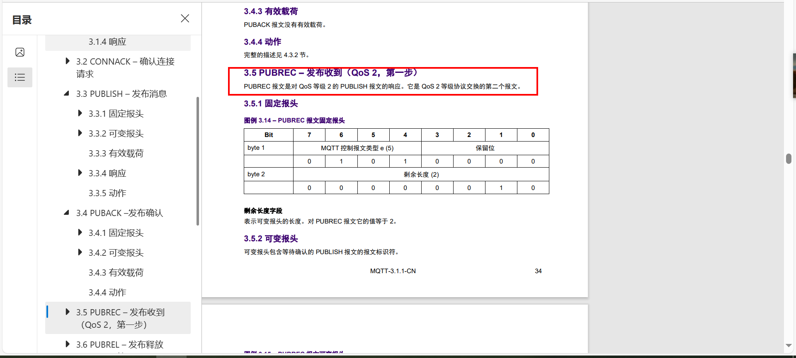The height and width of the screenshot is (358, 796).
Task: Click the byte 2 table cell
Action: point(269,174)
